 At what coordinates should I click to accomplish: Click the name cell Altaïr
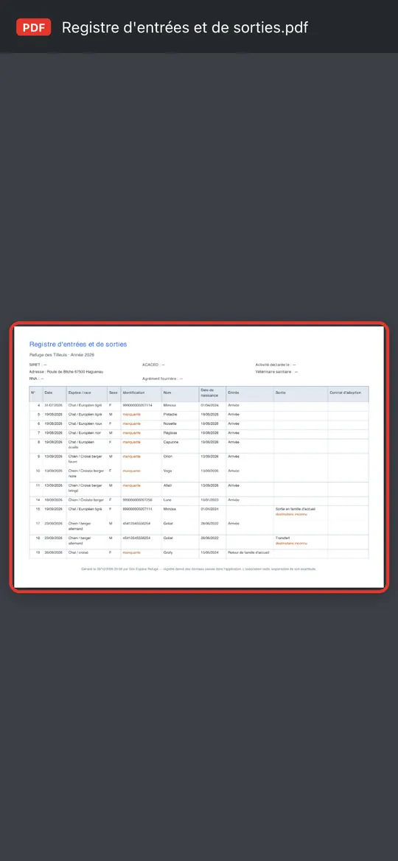[x=167, y=485]
